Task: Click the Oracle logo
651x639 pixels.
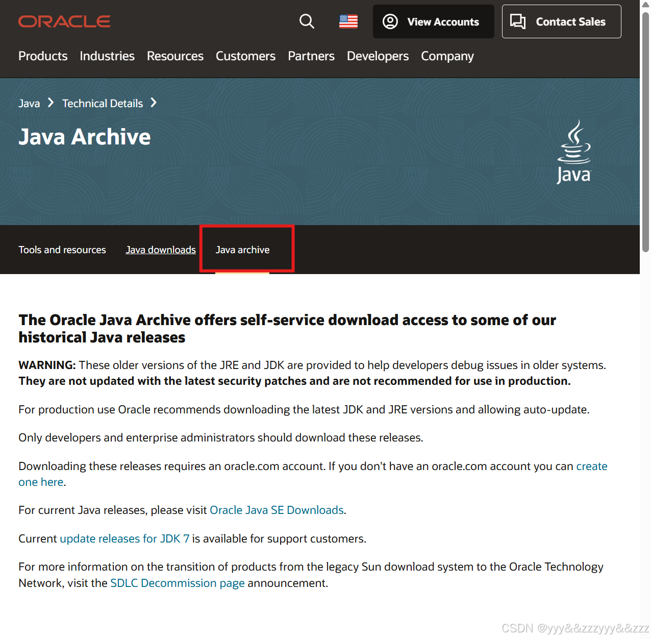Action: 64,21
